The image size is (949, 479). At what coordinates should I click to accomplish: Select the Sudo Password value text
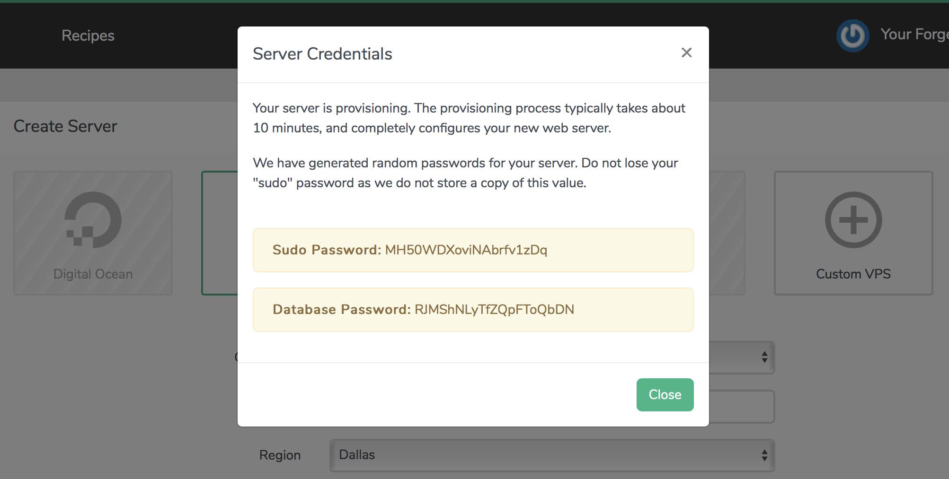[x=466, y=250]
